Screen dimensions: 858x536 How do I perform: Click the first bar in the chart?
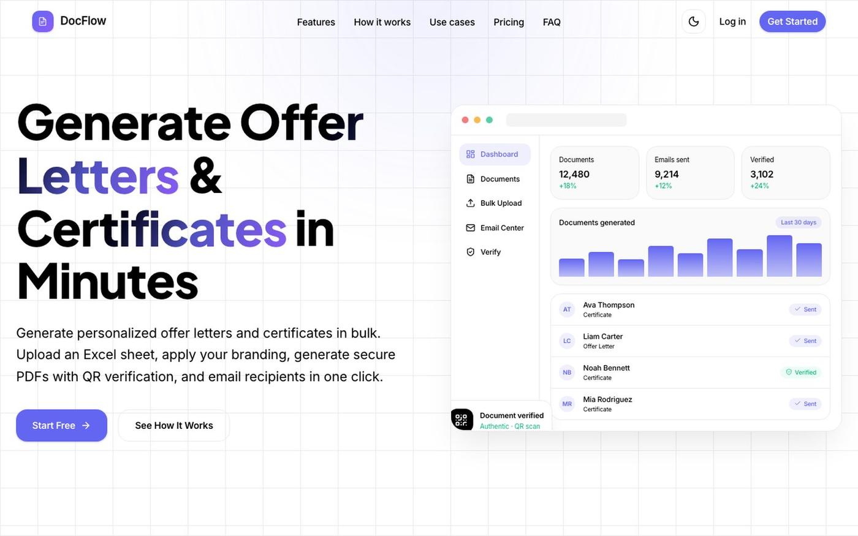click(572, 268)
